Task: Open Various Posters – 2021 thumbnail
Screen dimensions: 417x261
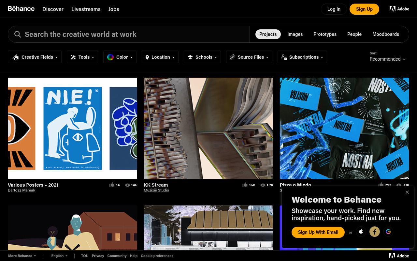Action: (72, 128)
